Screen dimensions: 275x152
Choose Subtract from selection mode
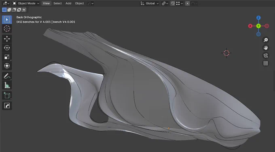14,10
